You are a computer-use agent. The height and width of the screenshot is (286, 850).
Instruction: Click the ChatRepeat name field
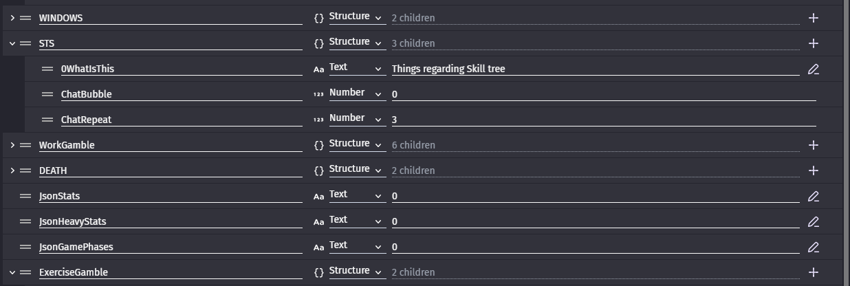180,120
